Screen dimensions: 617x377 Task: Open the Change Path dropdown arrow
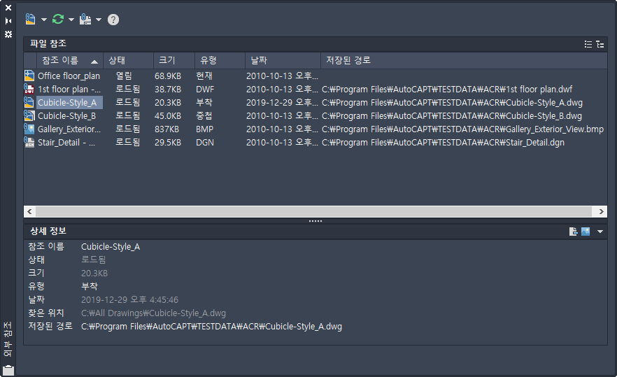coord(99,20)
